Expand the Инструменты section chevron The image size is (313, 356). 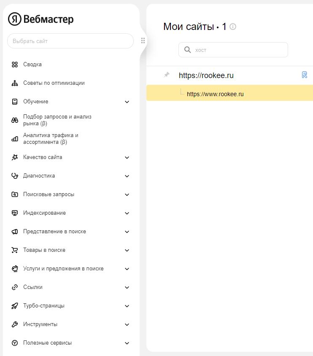(x=127, y=324)
